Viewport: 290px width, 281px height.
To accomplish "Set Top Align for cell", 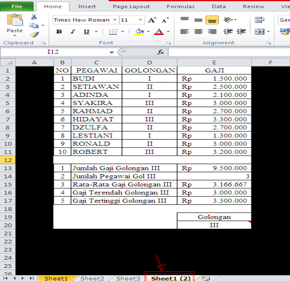I will 185,20.
